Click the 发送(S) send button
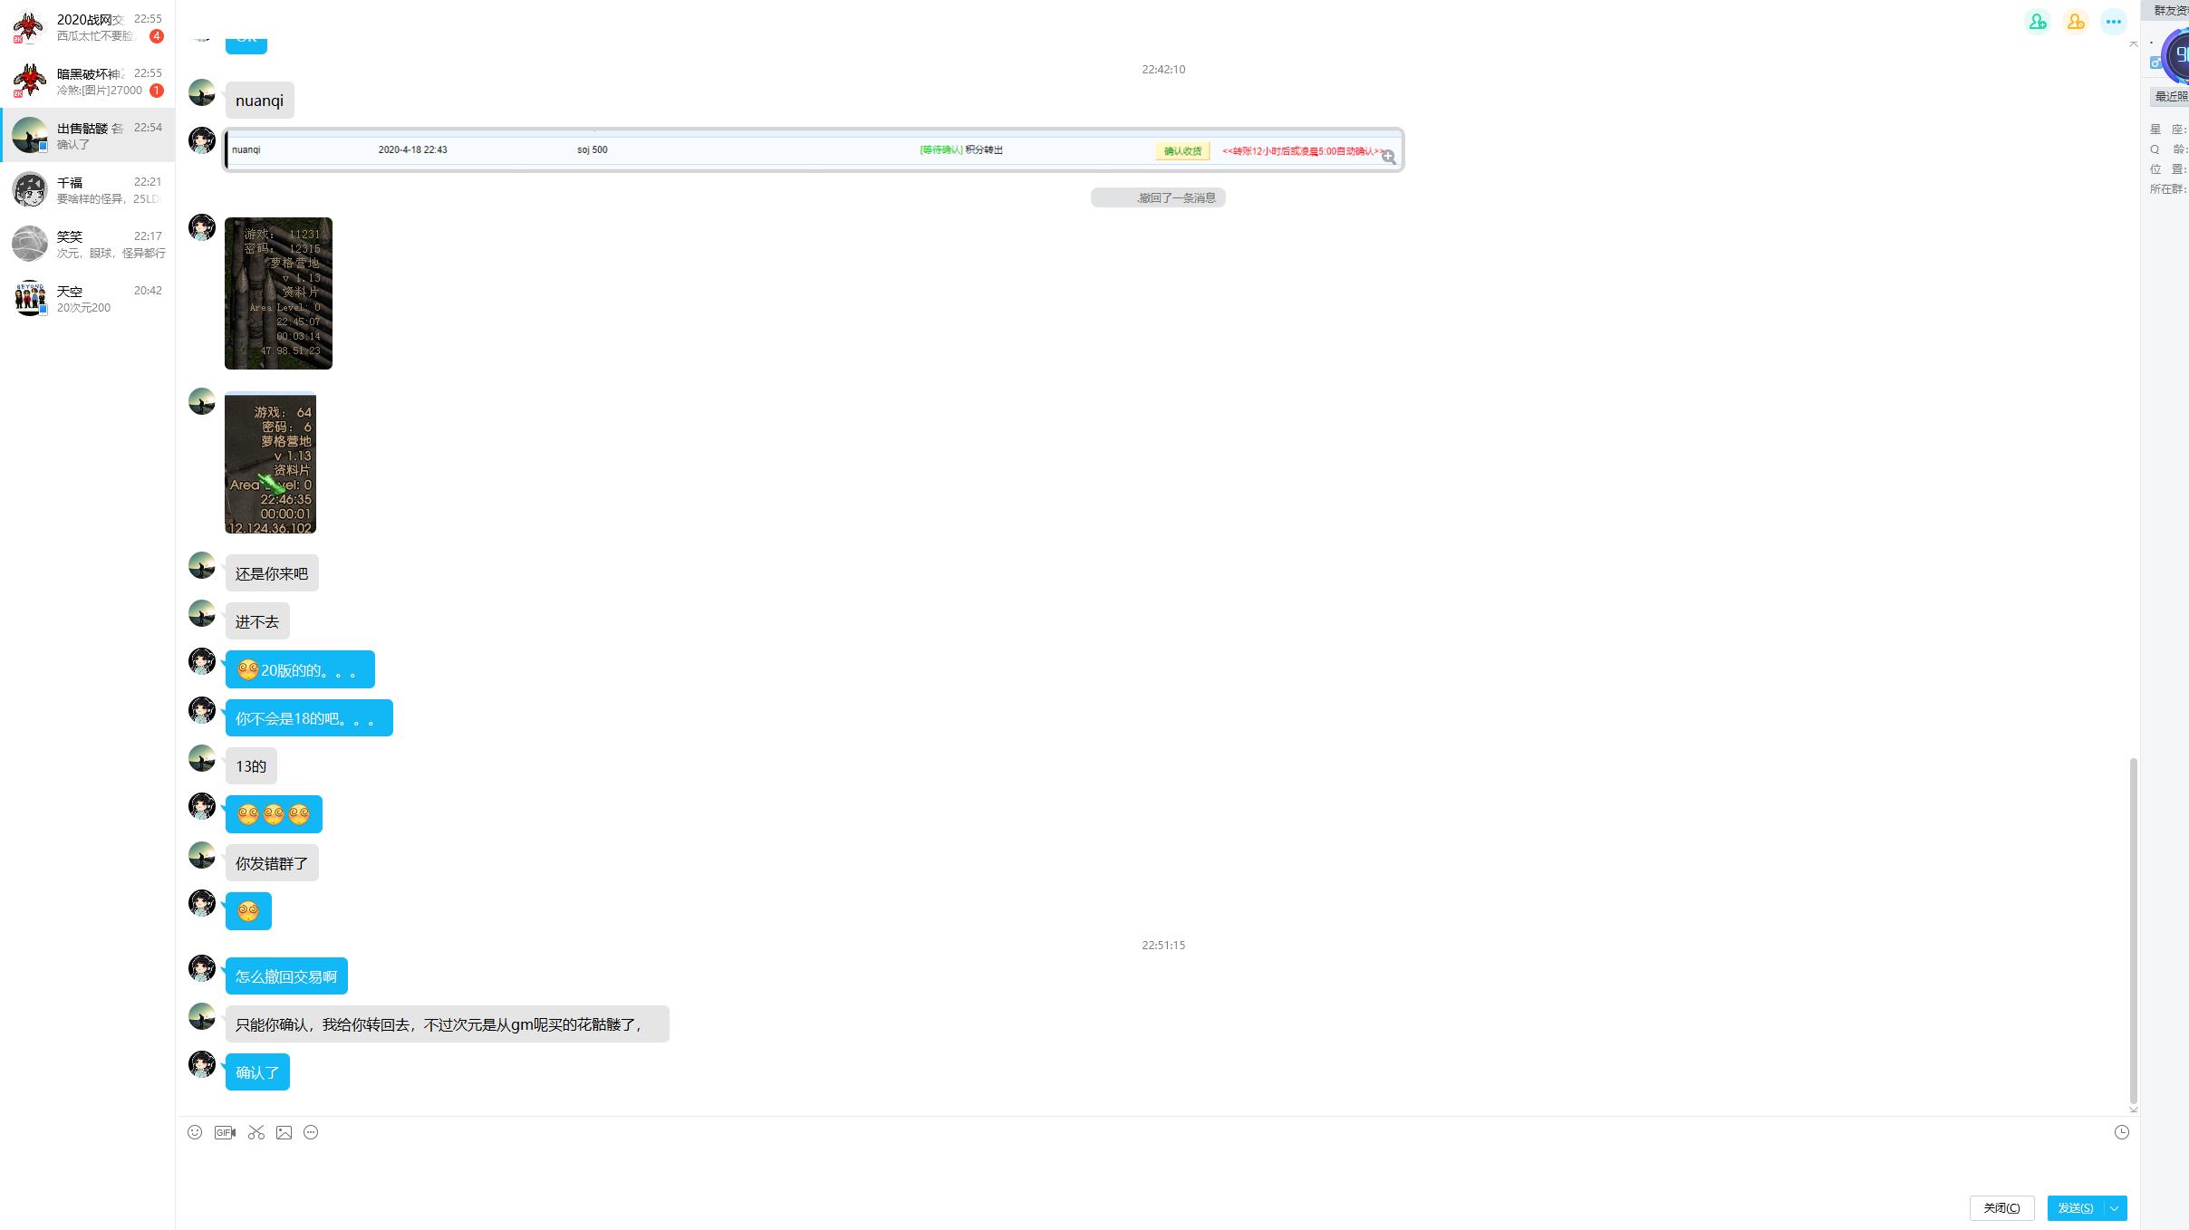 pyautogui.click(x=2075, y=1208)
